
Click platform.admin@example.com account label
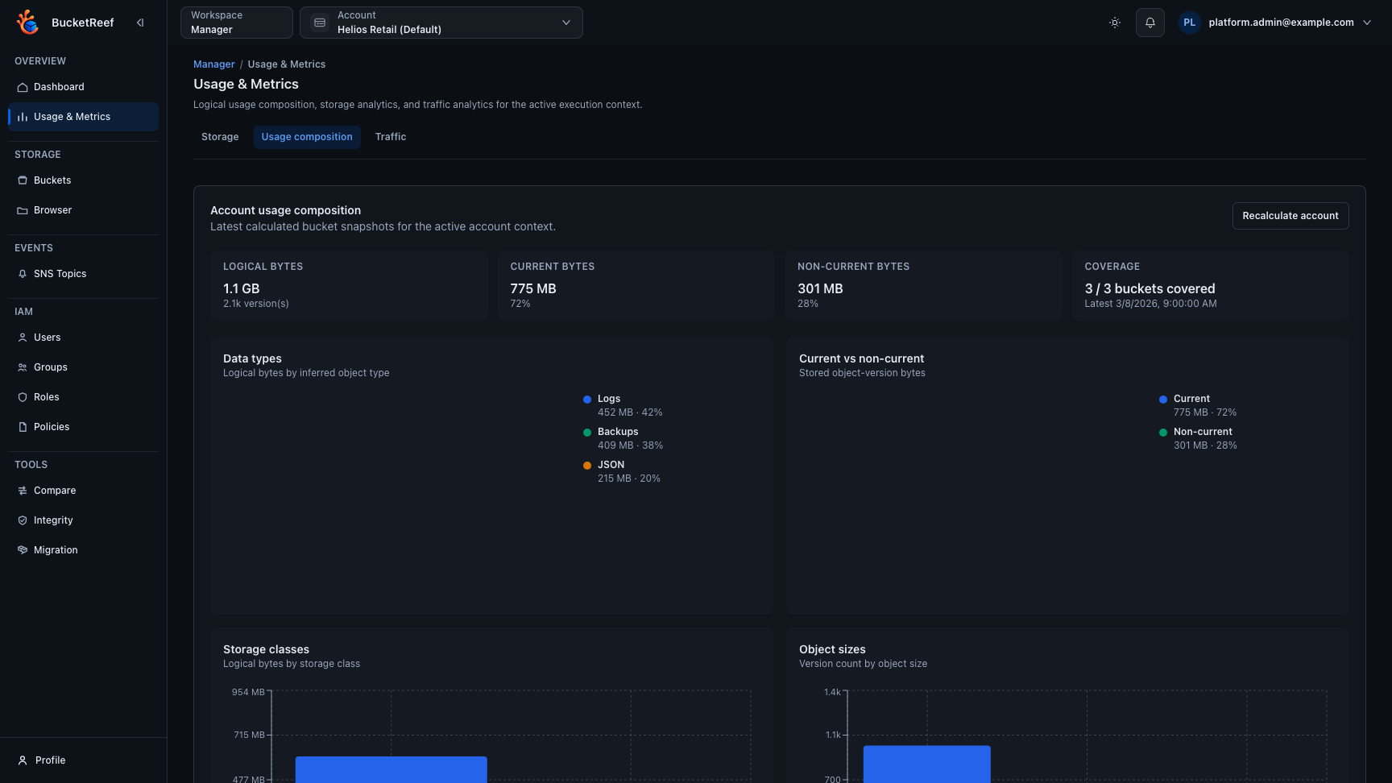[1281, 23]
